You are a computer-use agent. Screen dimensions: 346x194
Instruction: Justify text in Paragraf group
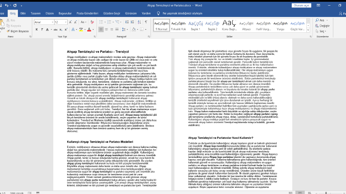click(x=117, y=29)
